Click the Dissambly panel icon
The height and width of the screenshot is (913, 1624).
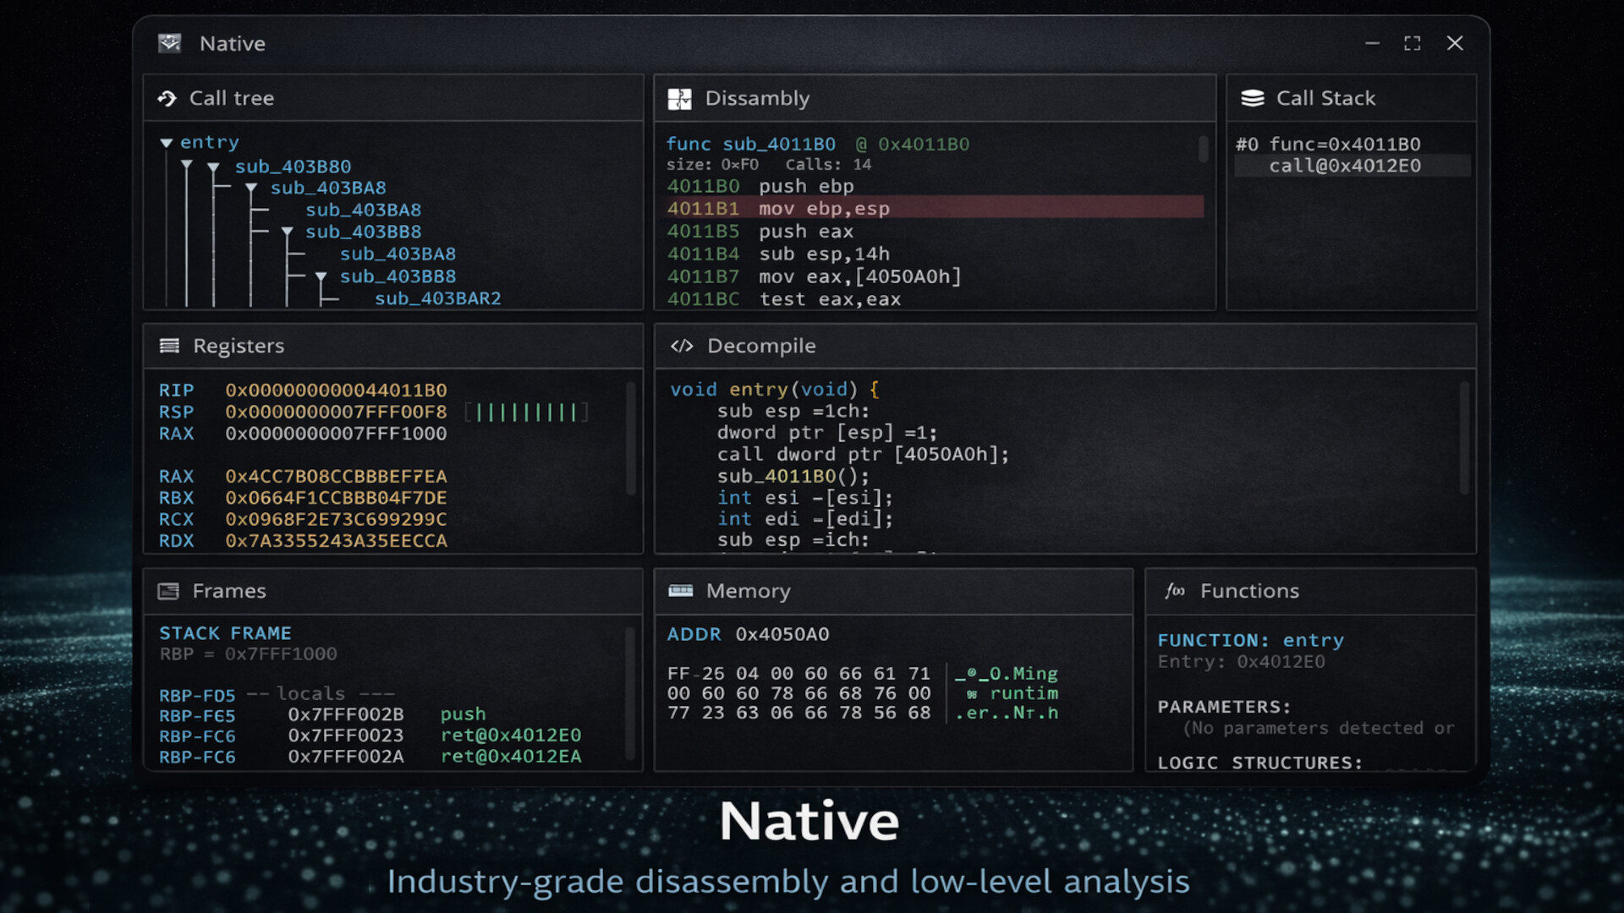679,98
